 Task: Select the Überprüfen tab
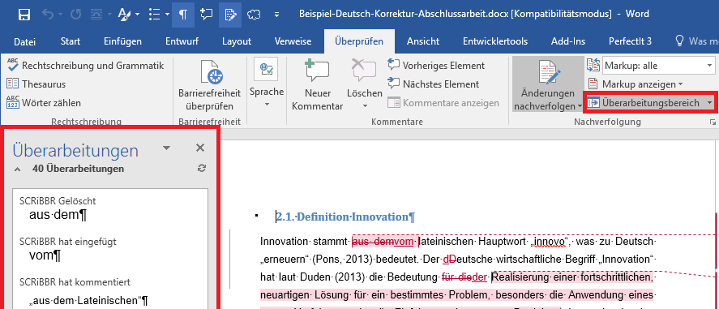359,41
